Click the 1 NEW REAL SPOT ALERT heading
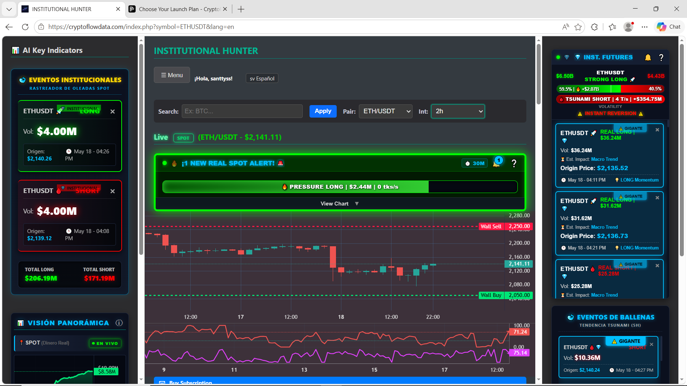687x386 pixels. [x=228, y=163]
